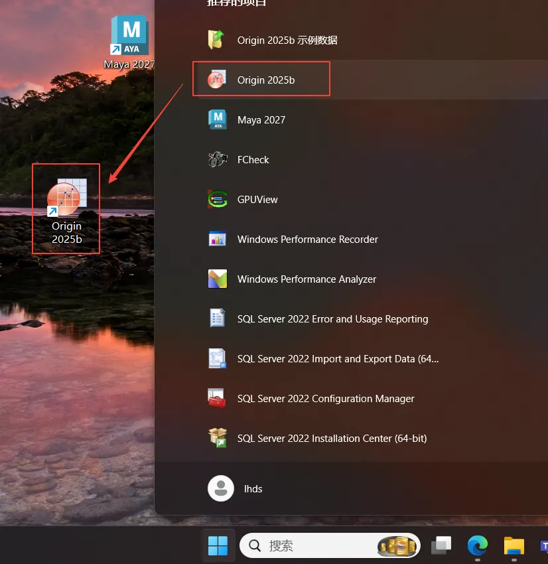
Task: Open the Origin 2025b desktop shortcut icon
Action: 67,197
